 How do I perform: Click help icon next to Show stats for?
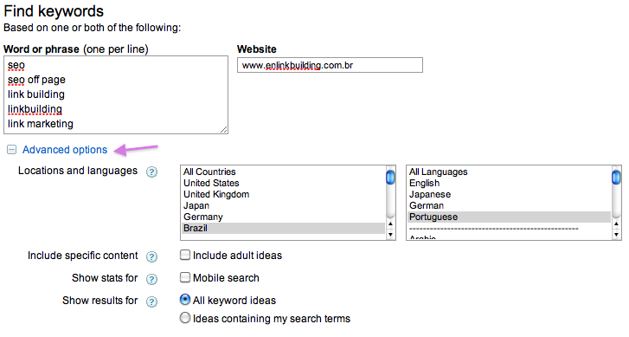click(x=151, y=279)
